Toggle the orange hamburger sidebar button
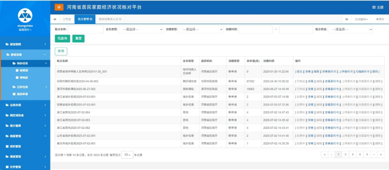389x170 pixels. click(x=59, y=7)
